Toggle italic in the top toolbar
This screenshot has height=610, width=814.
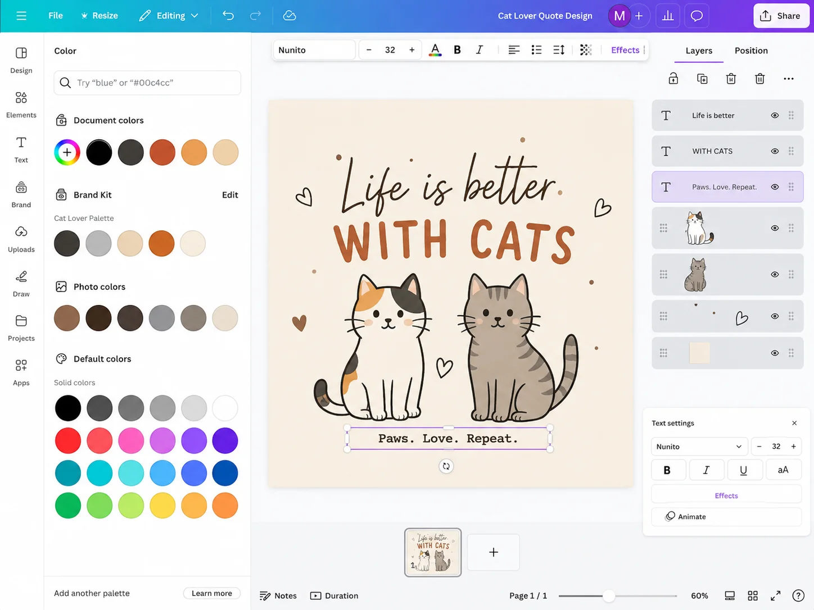click(480, 50)
